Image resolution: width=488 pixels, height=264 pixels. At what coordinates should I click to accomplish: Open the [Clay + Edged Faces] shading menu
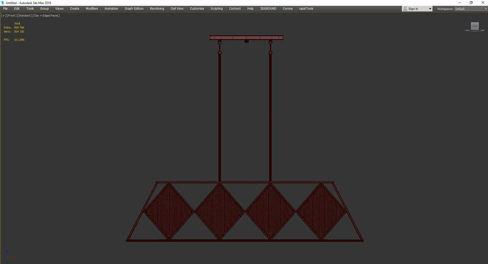click(x=46, y=15)
